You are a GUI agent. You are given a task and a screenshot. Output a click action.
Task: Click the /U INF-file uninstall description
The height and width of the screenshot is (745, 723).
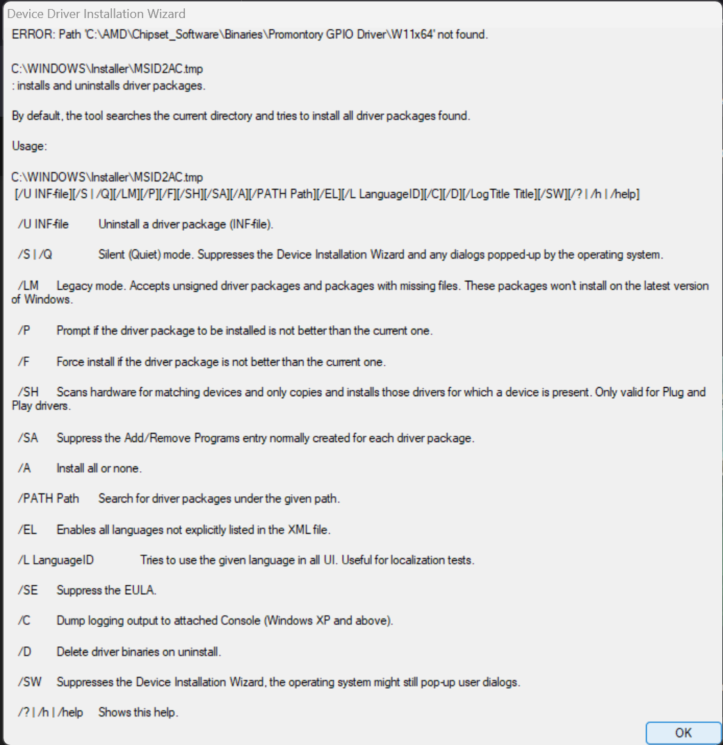pos(145,224)
